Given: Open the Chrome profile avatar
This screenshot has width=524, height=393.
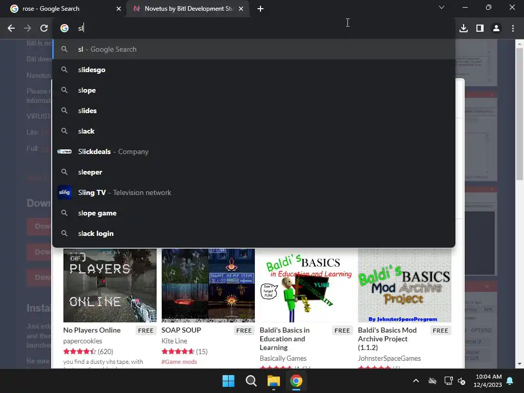Looking at the screenshot, I should (x=496, y=28).
